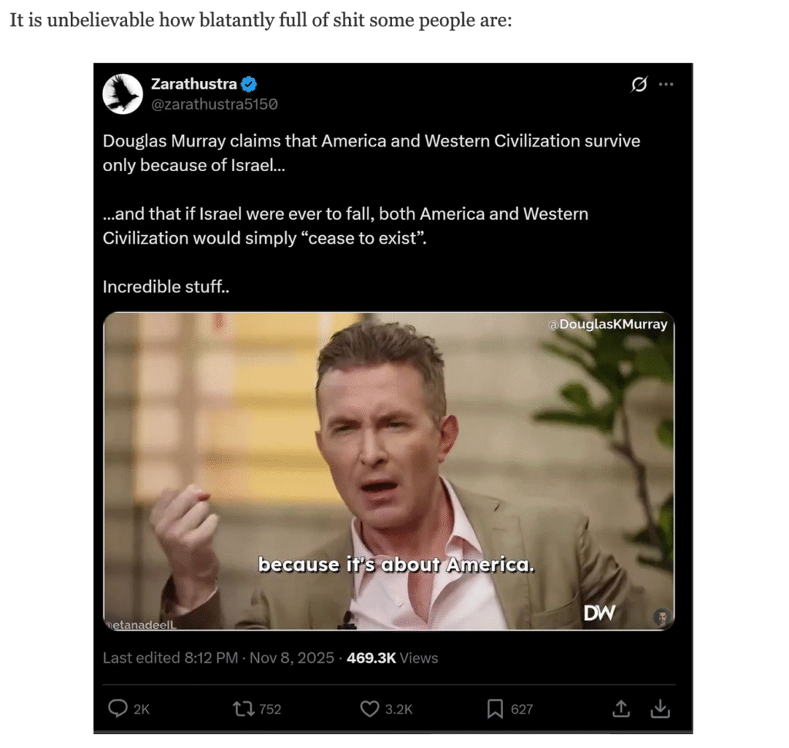Viewport: 789px width, 748px height.
Task: Click the 2K replies count
Action: (x=142, y=709)
